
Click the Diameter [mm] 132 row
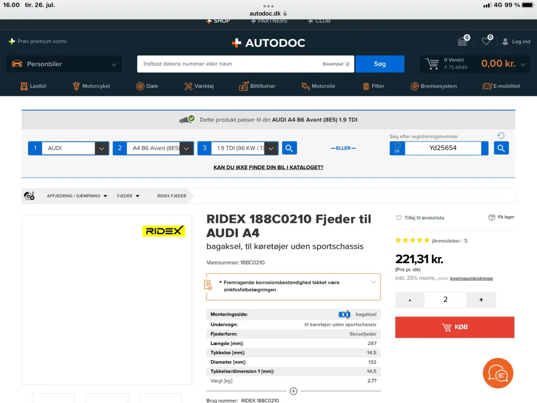coord(294,362)
